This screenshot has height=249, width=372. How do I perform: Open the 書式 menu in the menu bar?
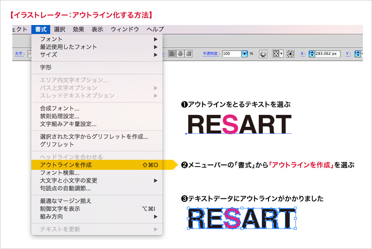click(x=41, y=30)
